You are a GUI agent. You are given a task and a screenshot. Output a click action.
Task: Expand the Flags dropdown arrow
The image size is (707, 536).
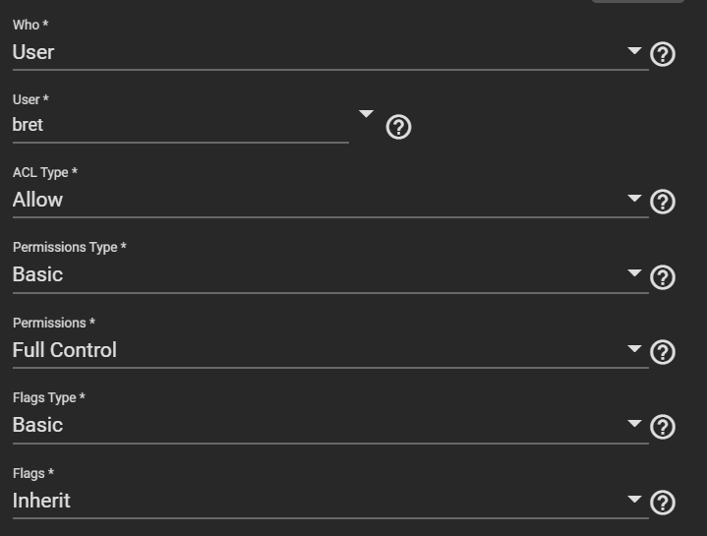pos(634,500)
